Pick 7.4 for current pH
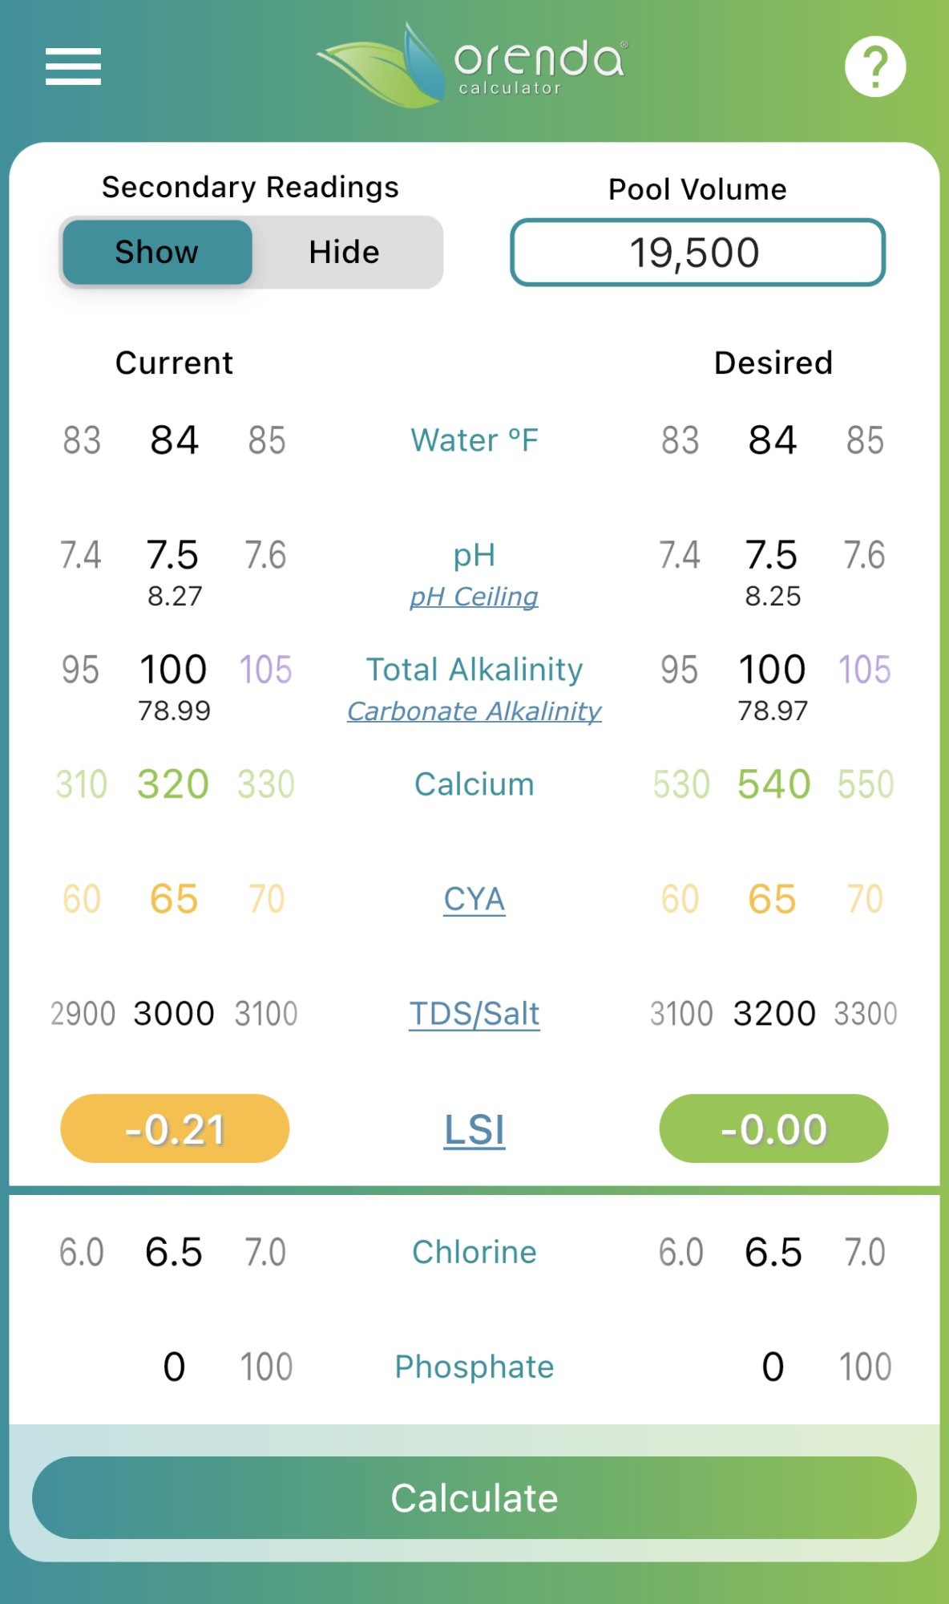 pyautogui.click(x=81, y=555)
